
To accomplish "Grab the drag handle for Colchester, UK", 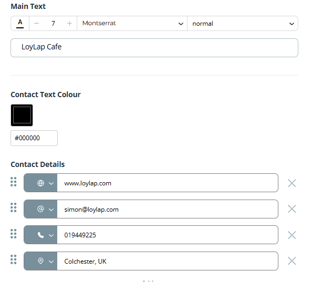I will point(14,259).
